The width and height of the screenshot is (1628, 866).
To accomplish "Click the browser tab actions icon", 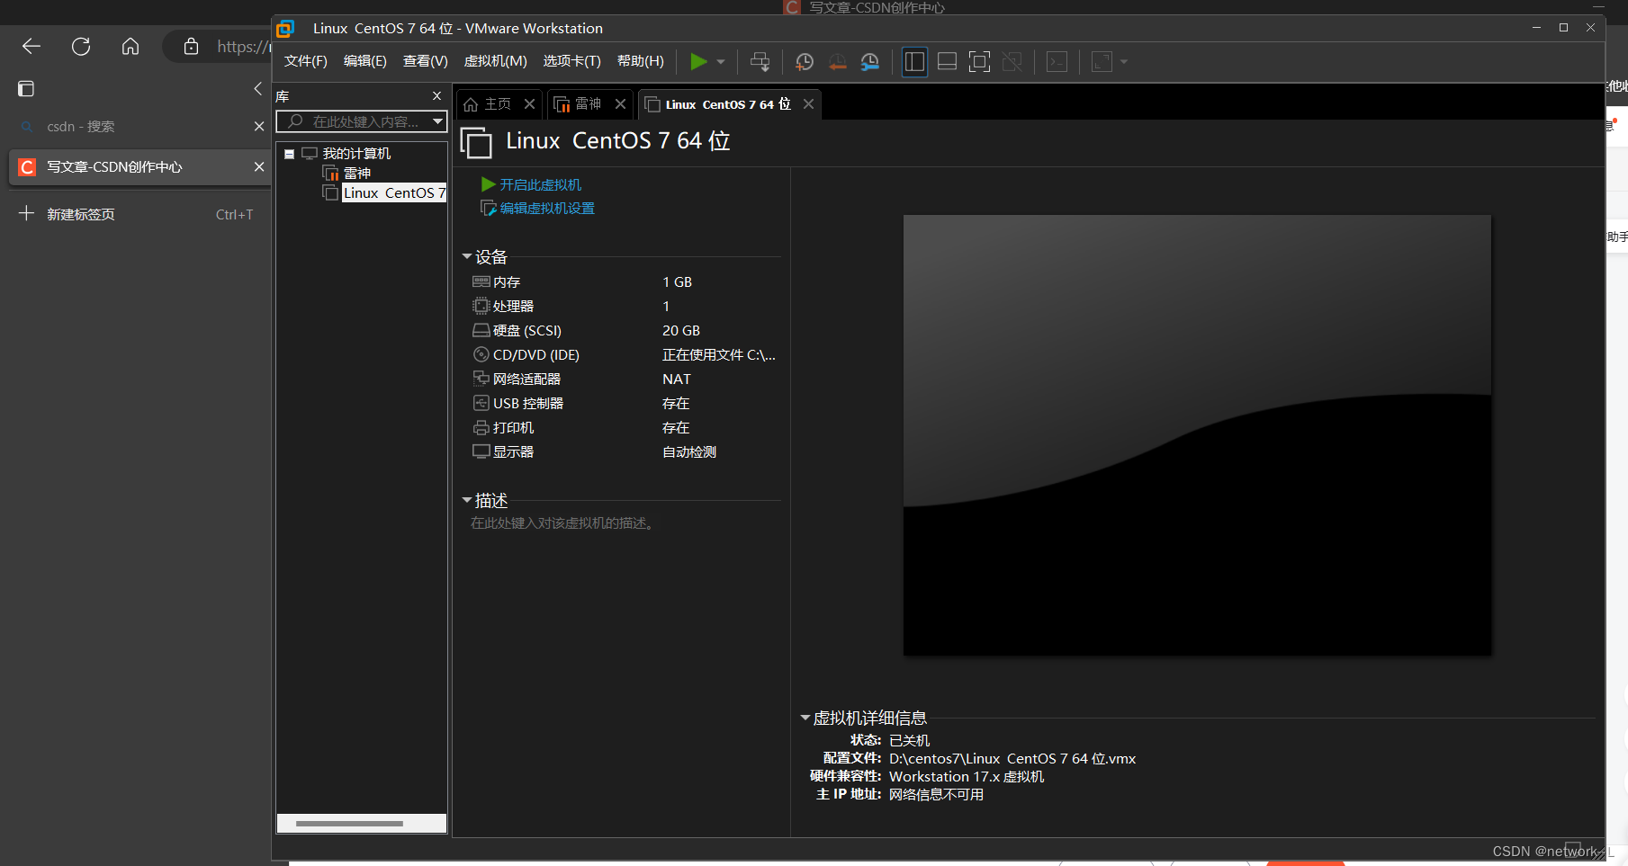I will click(26, 89).
